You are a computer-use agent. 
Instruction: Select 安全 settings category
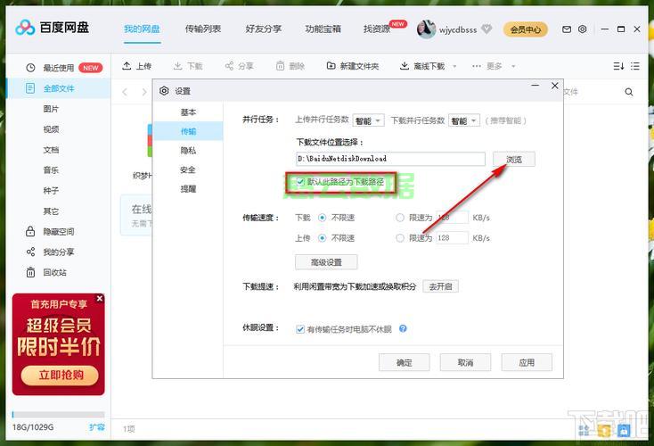[x=188, y=169]
